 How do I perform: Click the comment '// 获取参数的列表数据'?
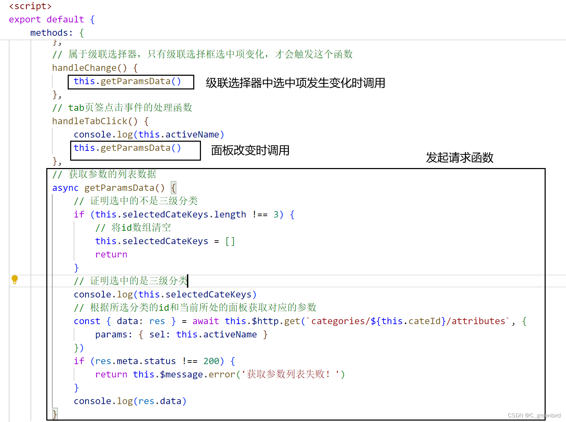[104, 174]
